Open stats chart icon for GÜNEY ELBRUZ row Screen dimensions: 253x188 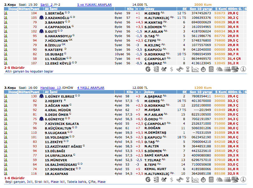point(6,96)
